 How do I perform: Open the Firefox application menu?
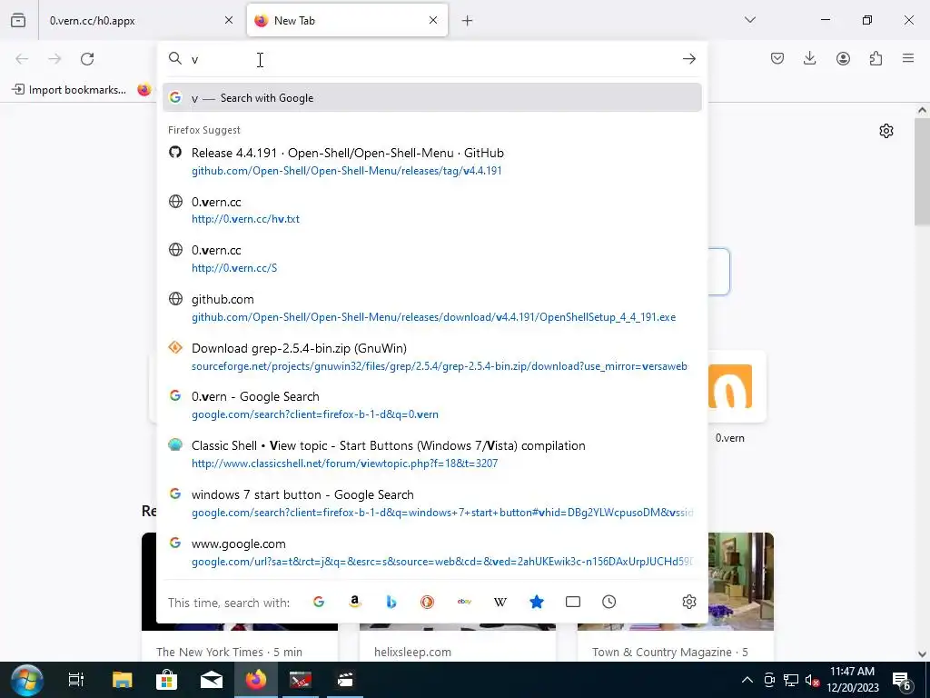[x=908, y=59]
